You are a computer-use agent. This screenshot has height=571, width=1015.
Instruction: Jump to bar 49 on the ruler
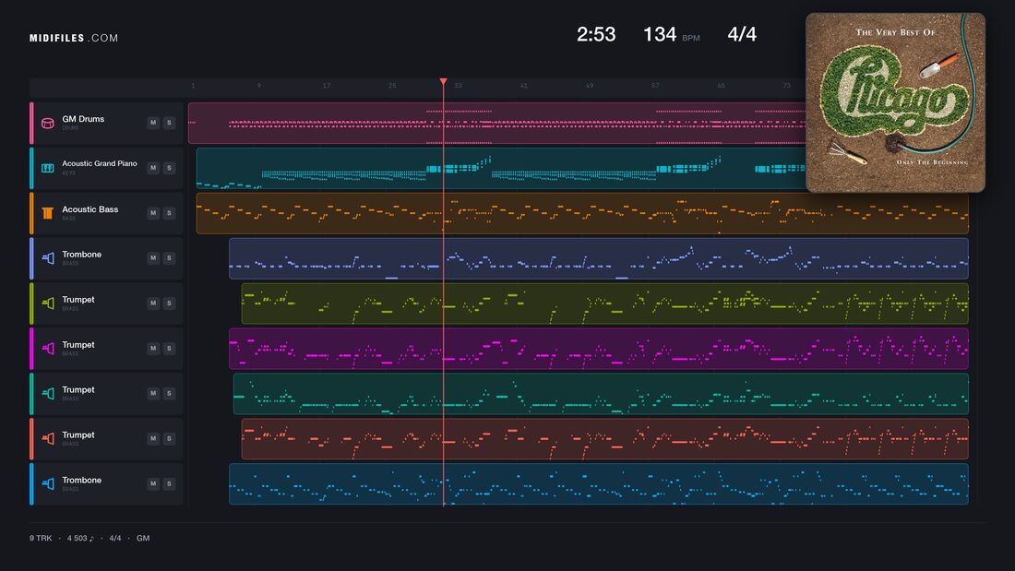point(590,86)
